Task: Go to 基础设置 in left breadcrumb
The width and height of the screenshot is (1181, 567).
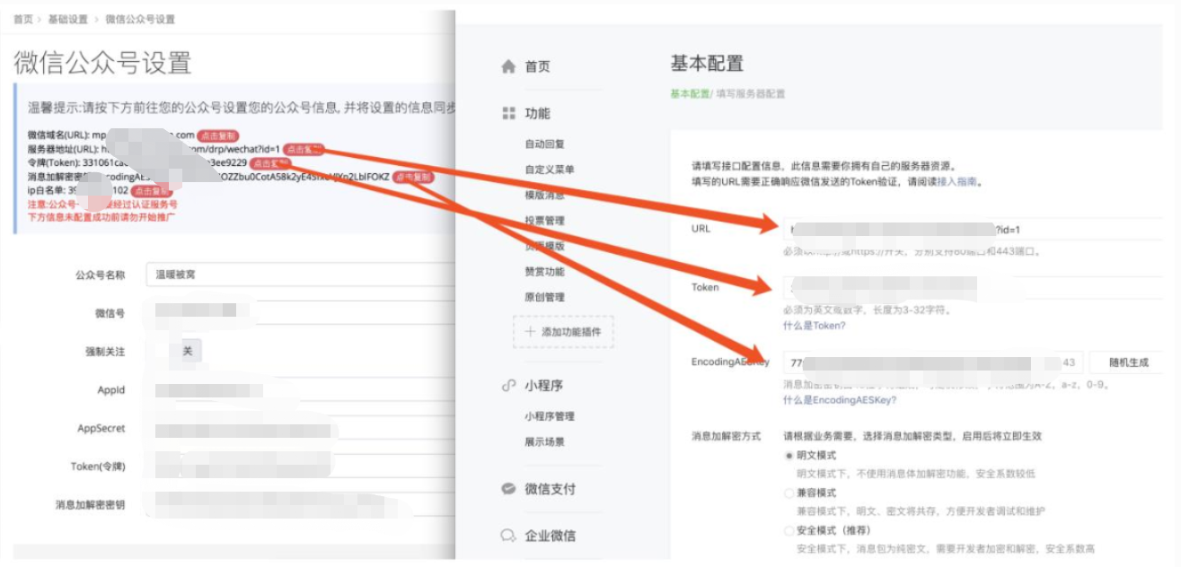Action: coord(68,19)
